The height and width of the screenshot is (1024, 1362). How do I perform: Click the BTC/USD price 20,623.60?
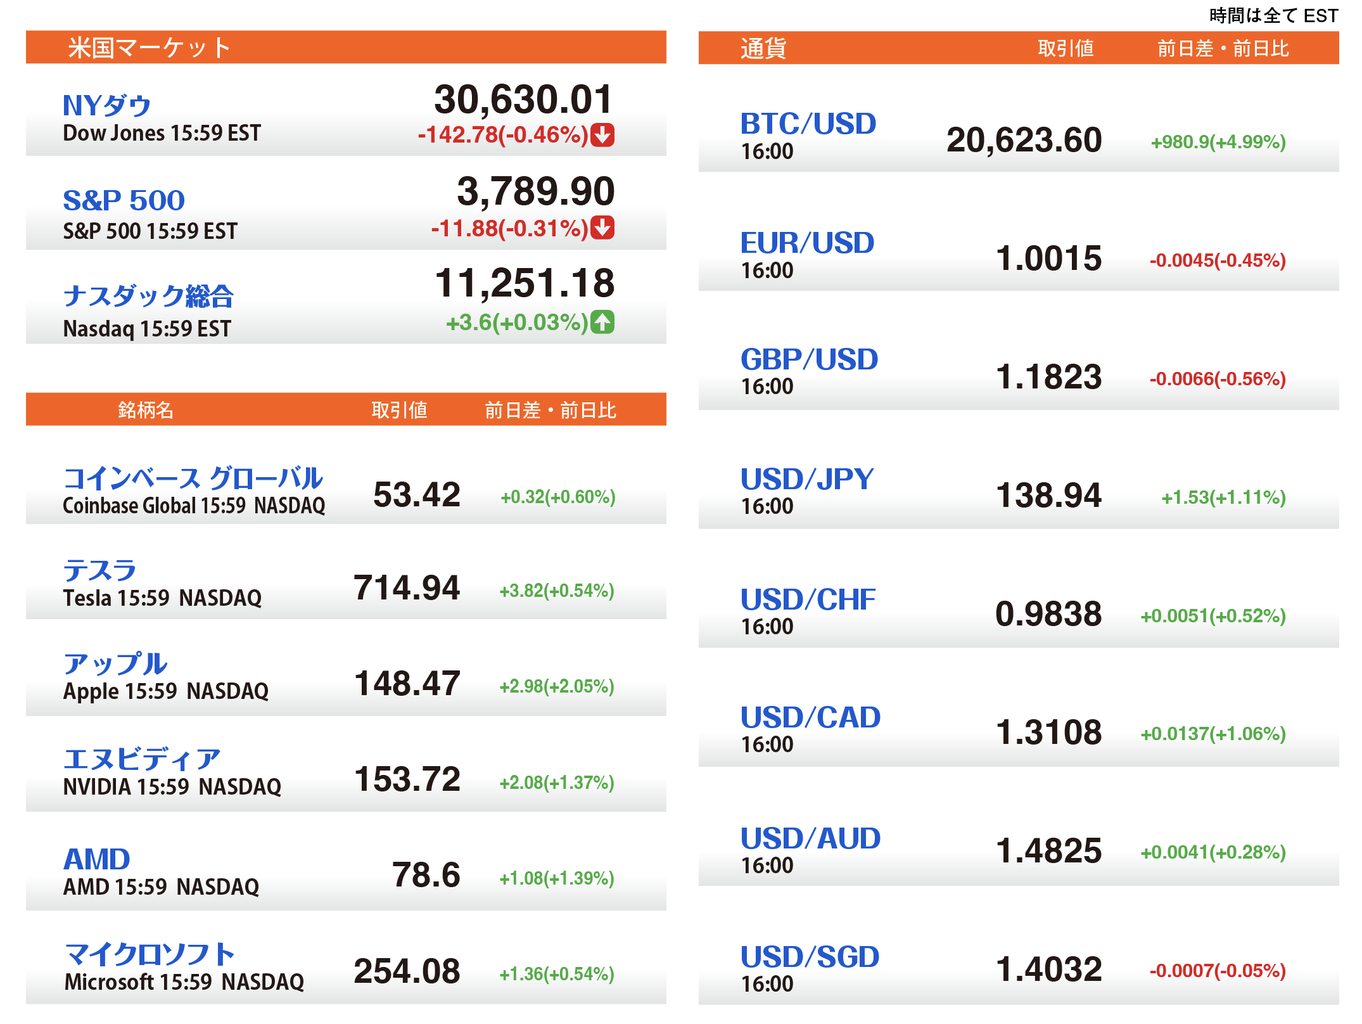click(1024, 140)
